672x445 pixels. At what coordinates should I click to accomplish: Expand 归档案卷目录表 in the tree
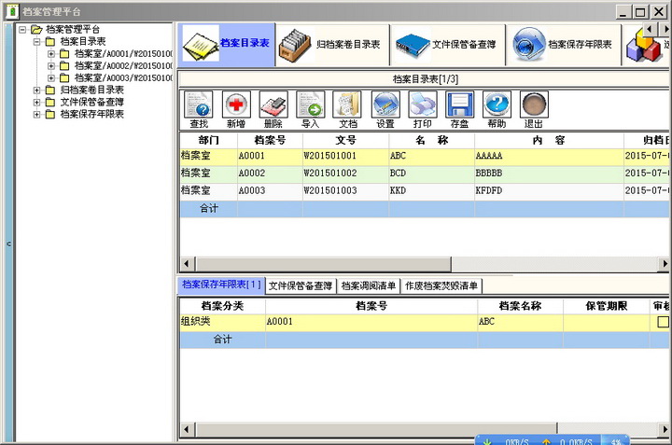pyautogui.click(x=36, y=90)
